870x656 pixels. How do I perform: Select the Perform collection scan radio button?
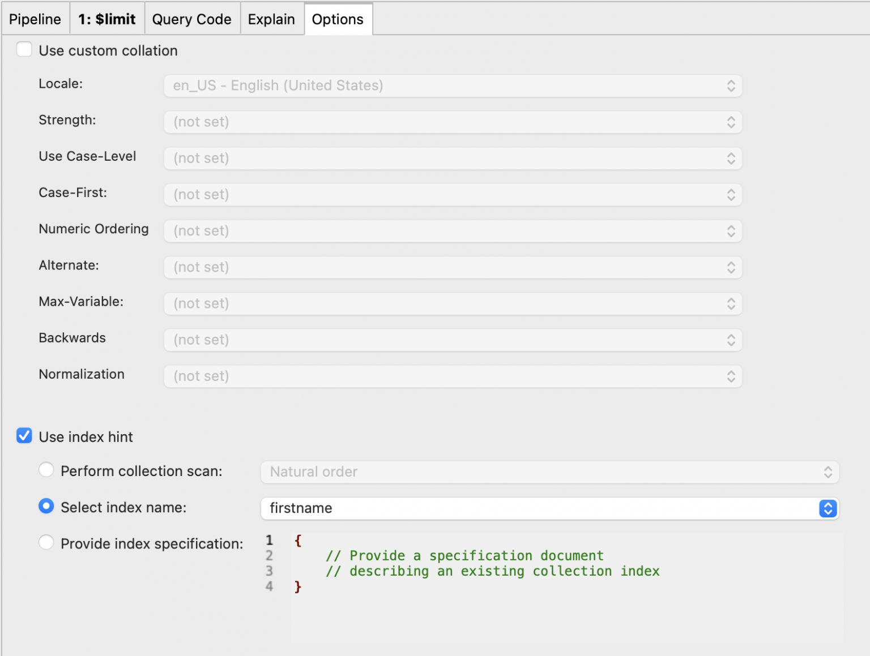point(46,470)
